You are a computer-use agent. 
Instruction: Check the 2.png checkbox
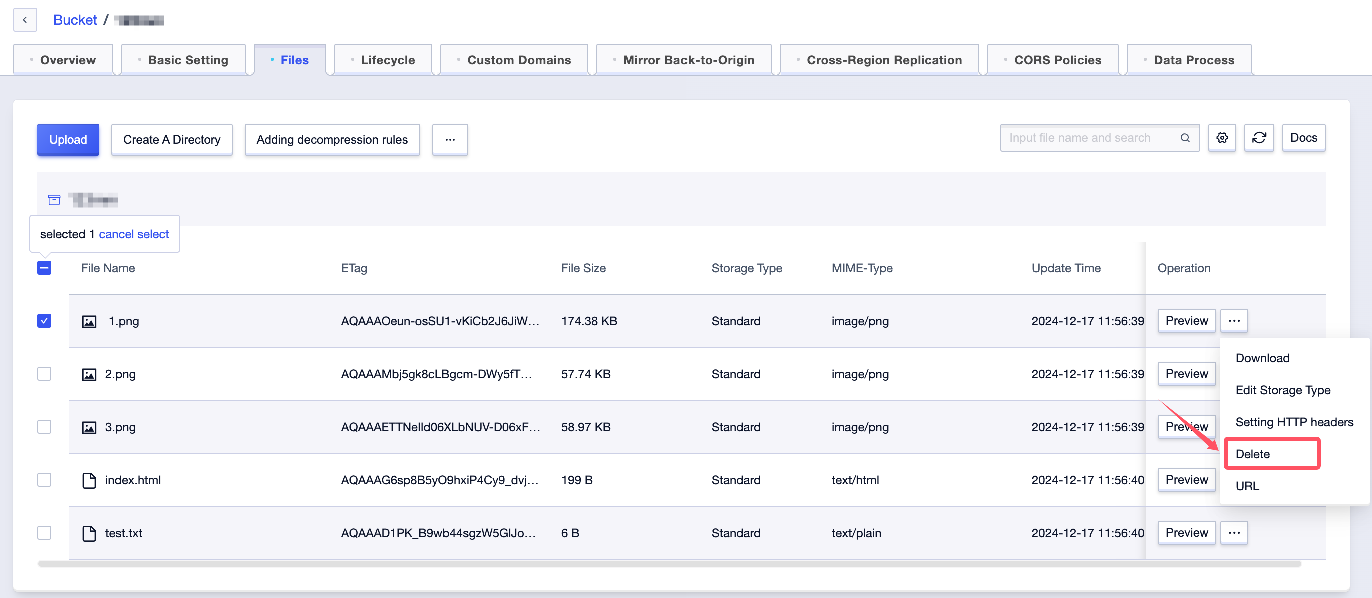point(44,374)
